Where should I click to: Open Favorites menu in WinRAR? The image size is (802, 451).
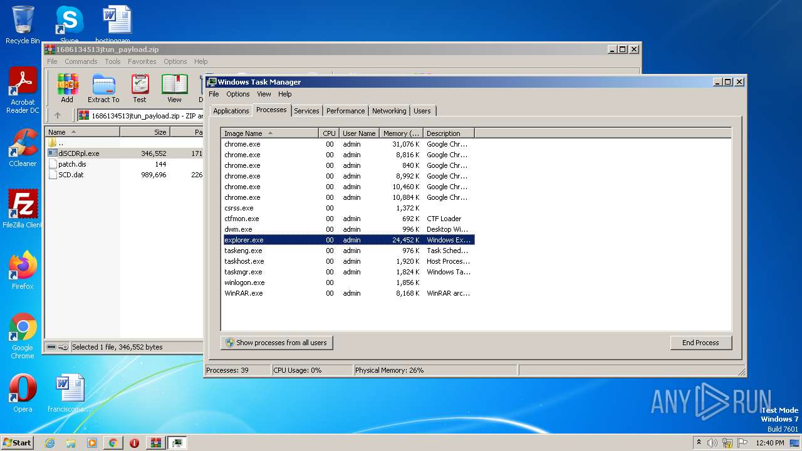click(x=142, y=61)
